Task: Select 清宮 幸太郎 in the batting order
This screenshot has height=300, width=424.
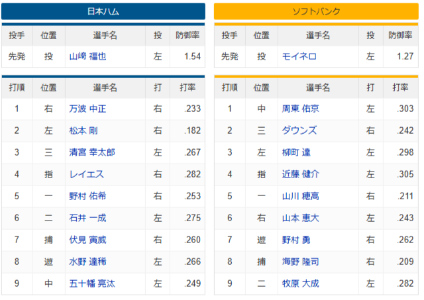Action: [92, 152]
